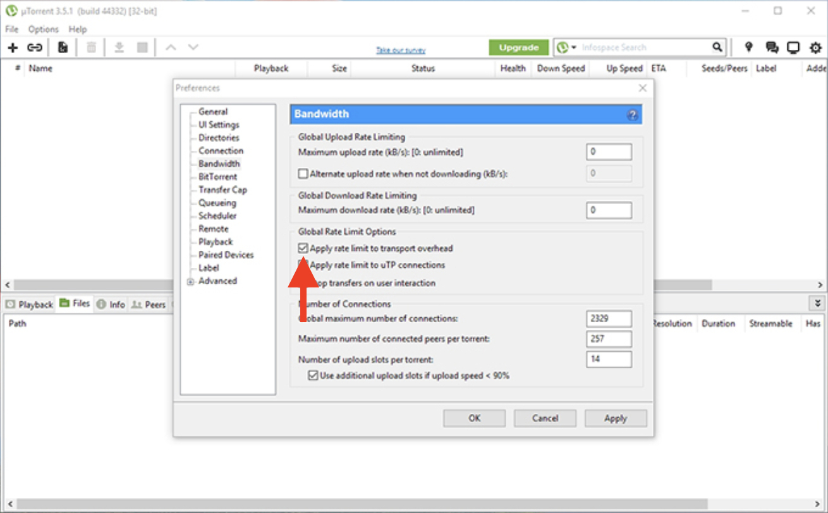Open preferences gear icon in toolbar
Screen dimensions: 828x513
click(816, 47)
